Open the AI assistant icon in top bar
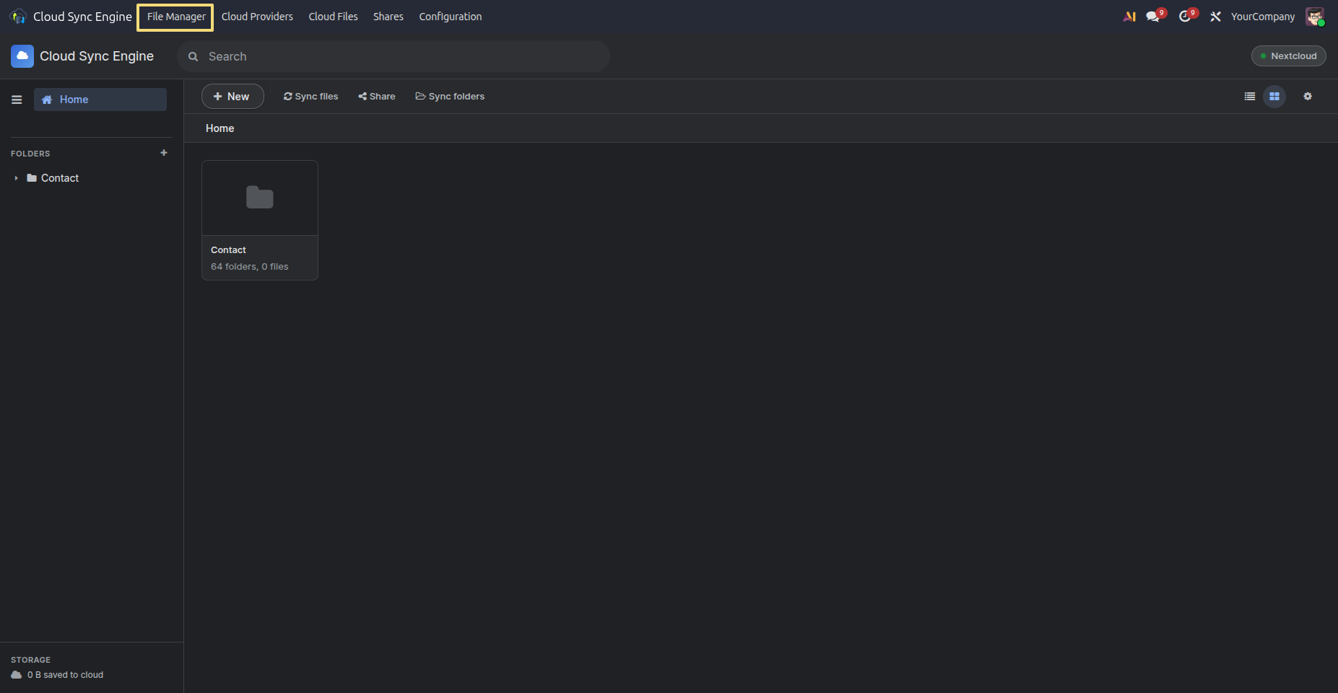The height and width of the screenshot is (693, 1338). click(x=1129, y=17)
